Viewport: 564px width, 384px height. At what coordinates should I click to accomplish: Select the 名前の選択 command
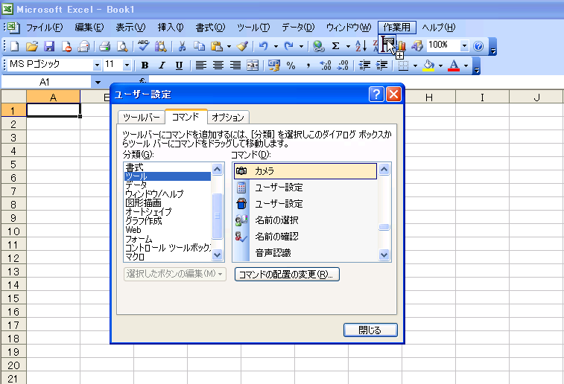(305, 220)
